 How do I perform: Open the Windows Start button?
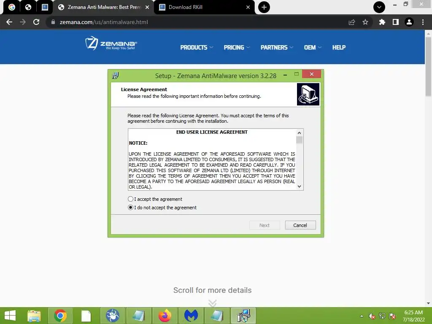[x=10, y=316]
